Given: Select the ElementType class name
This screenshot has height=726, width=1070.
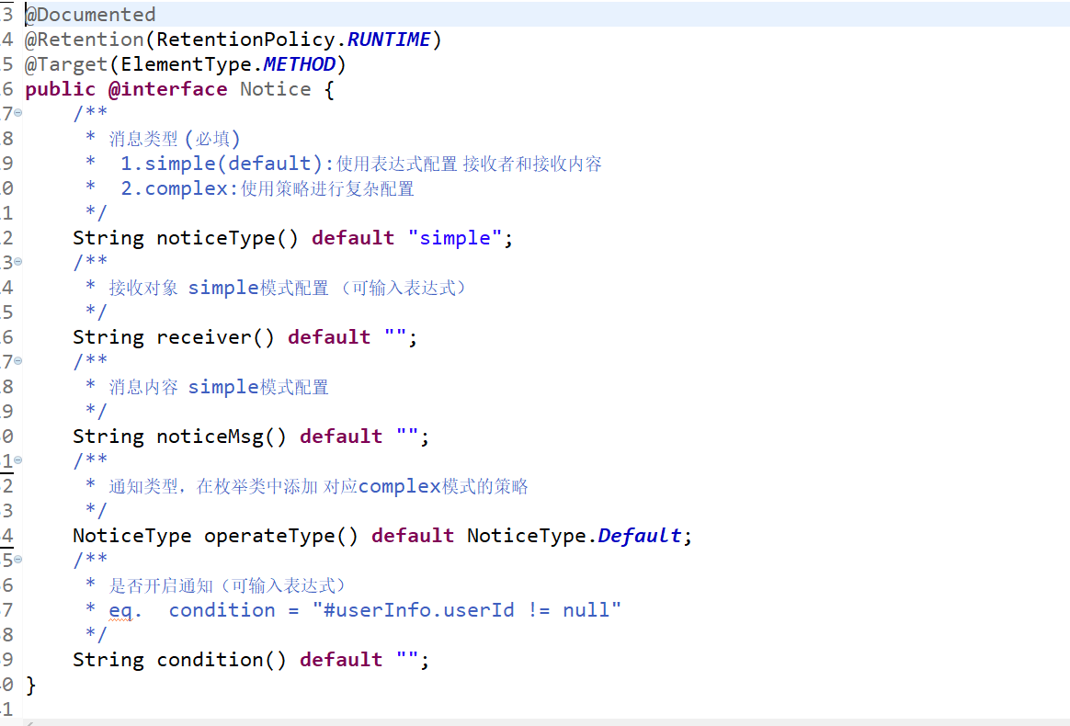Looking at the screenshot, I should pos(186,64).
